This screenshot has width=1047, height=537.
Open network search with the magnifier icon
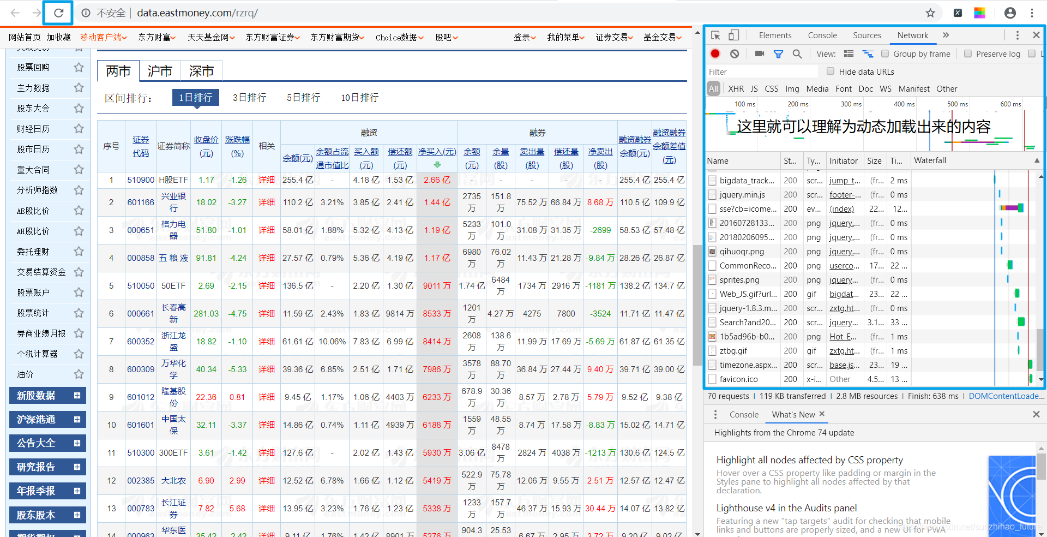797,53
